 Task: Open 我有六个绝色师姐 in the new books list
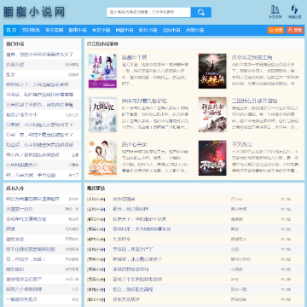[x=24, y=289]
